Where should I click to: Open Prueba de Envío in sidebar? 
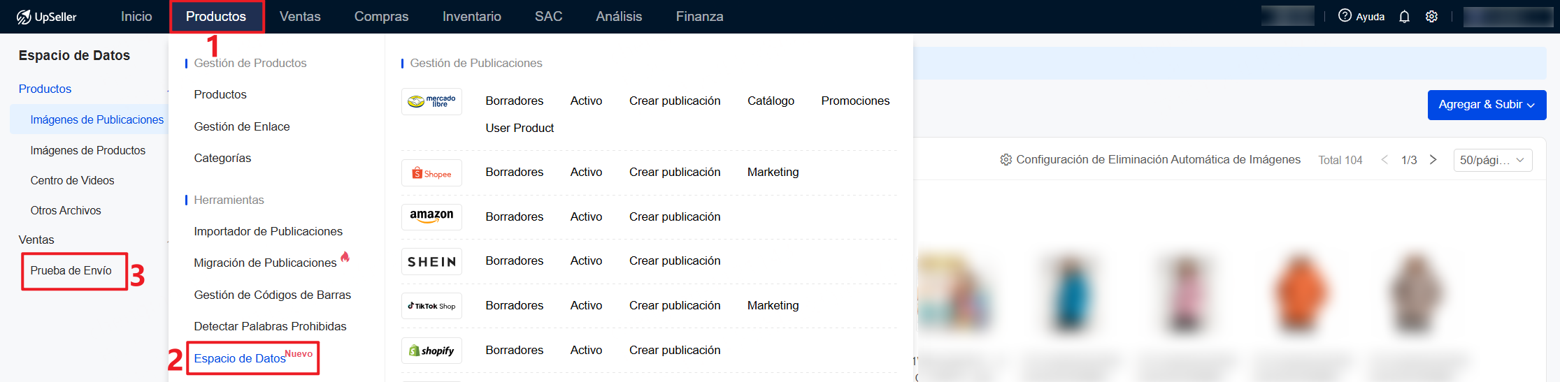click(71, 270)
